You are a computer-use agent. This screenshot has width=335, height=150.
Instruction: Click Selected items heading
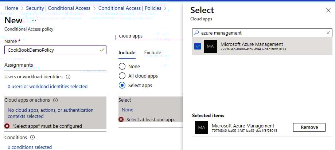coord(208,116)
